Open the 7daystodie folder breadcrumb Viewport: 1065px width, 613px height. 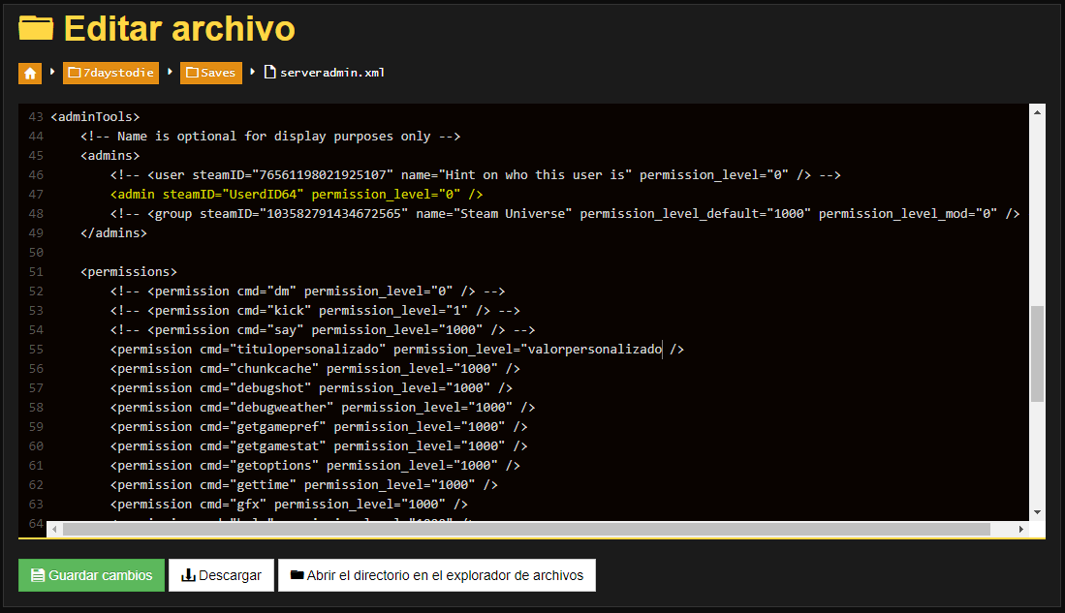click(111, 73)
